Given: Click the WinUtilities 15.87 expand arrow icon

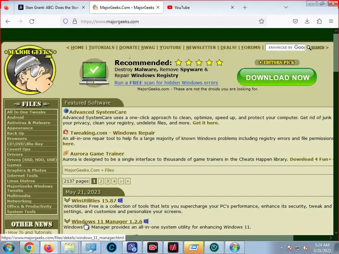Looking at the screenshot, I should [x=67, y=200].
